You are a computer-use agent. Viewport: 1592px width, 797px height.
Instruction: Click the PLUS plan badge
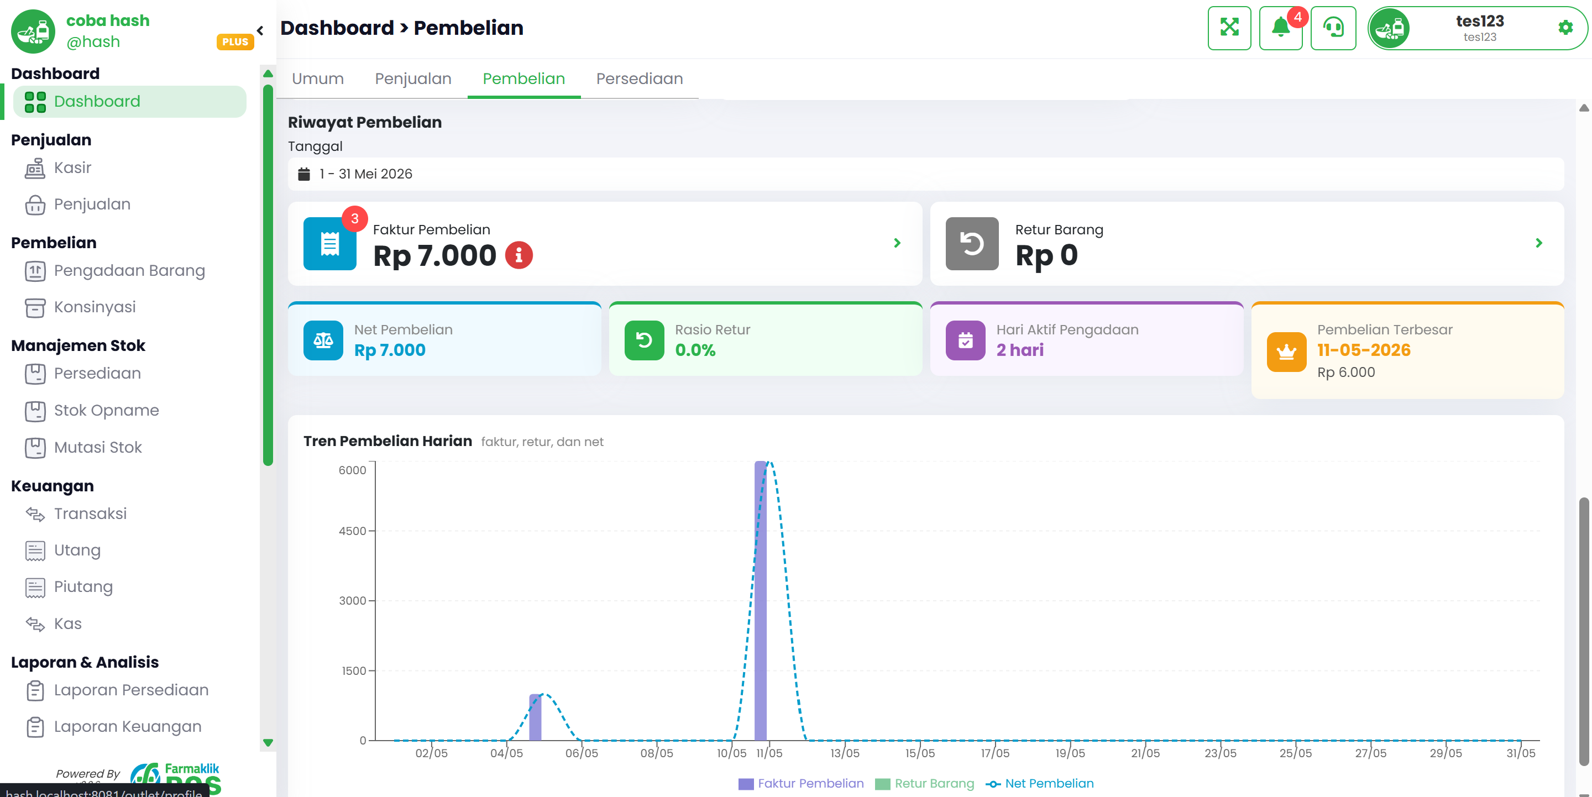(235, 42)
